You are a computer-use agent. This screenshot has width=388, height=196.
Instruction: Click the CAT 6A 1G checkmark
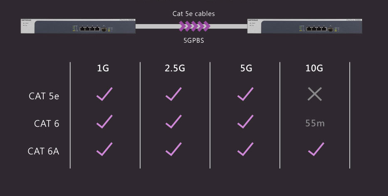[x=104, y=149]
